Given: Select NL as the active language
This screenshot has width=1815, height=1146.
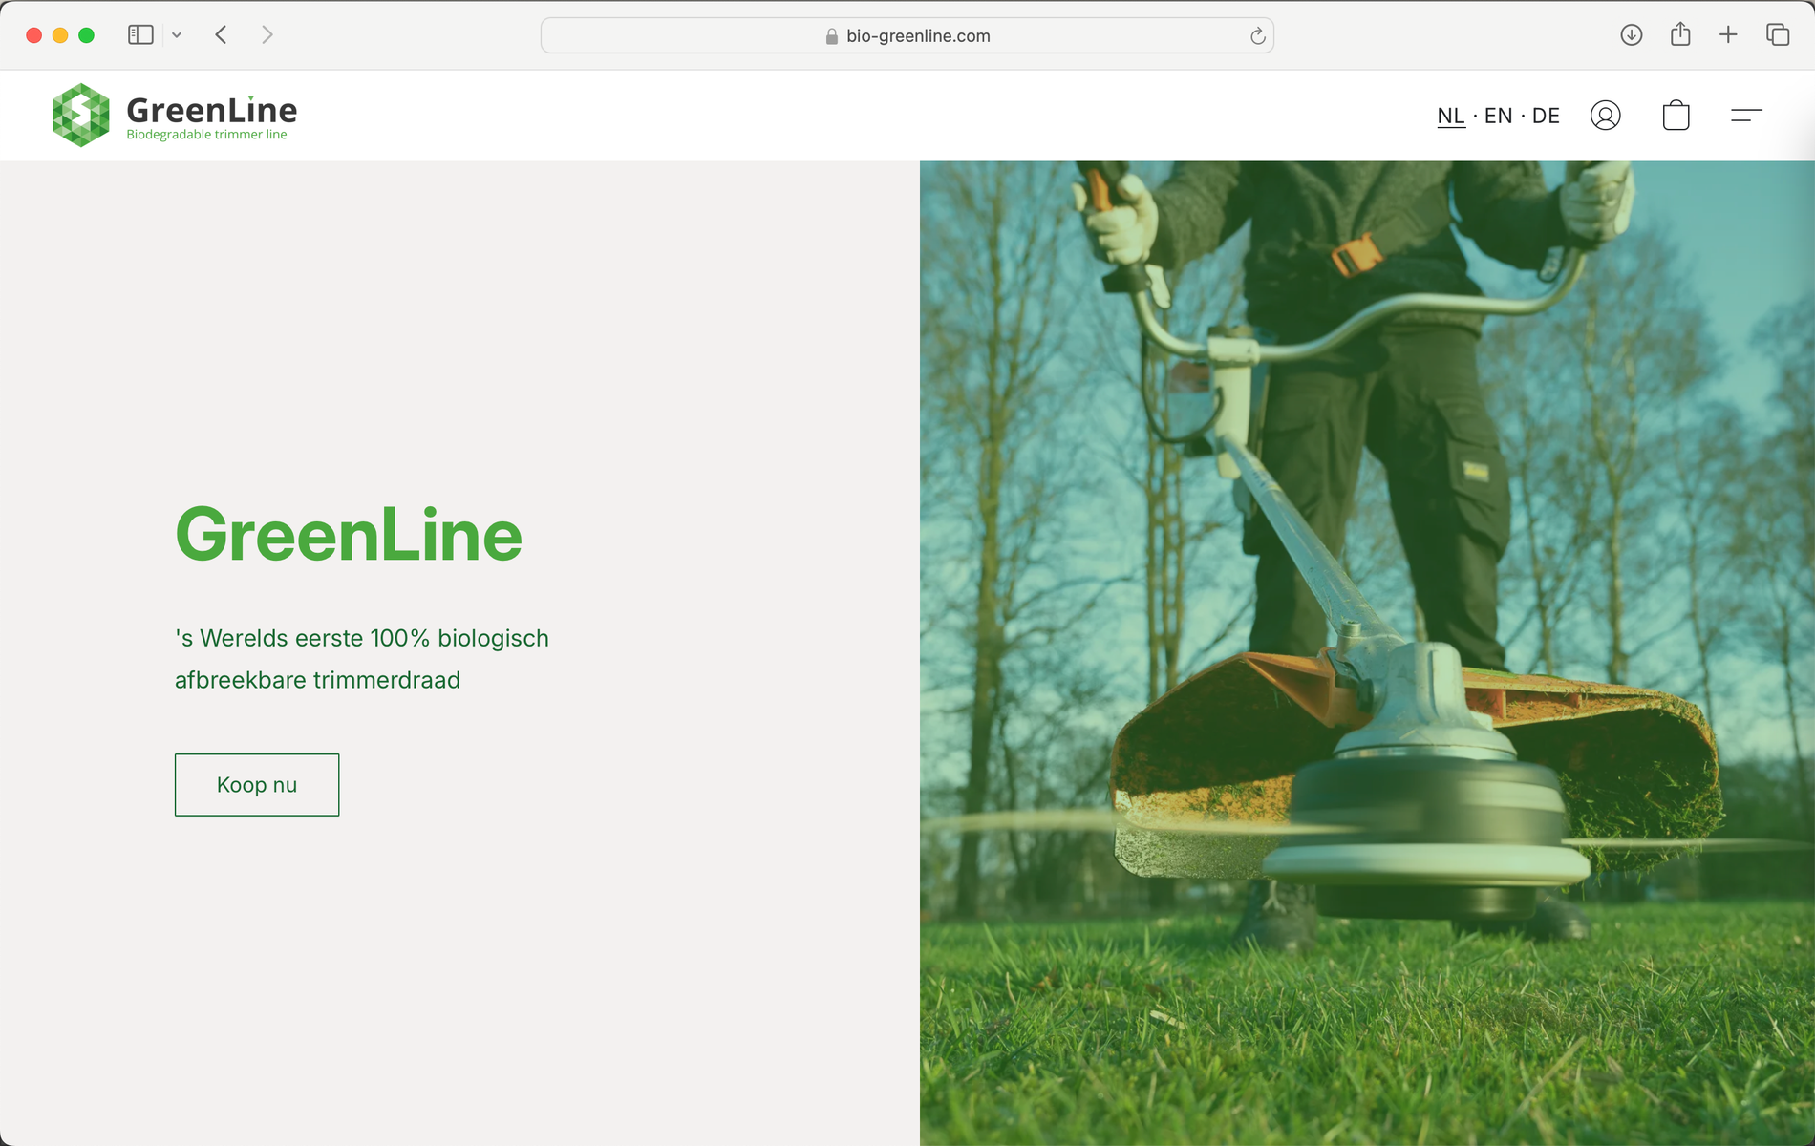Looking at the screenshot, I should (1450, 116).
